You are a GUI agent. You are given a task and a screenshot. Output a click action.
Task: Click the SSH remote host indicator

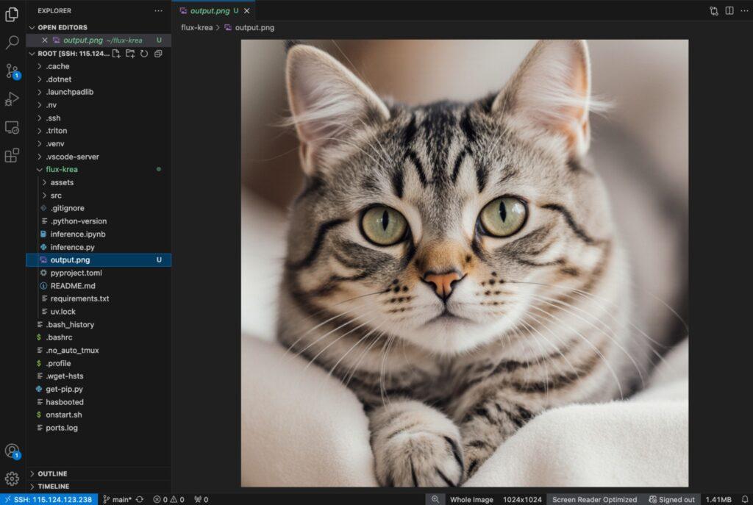pos(49,499)
